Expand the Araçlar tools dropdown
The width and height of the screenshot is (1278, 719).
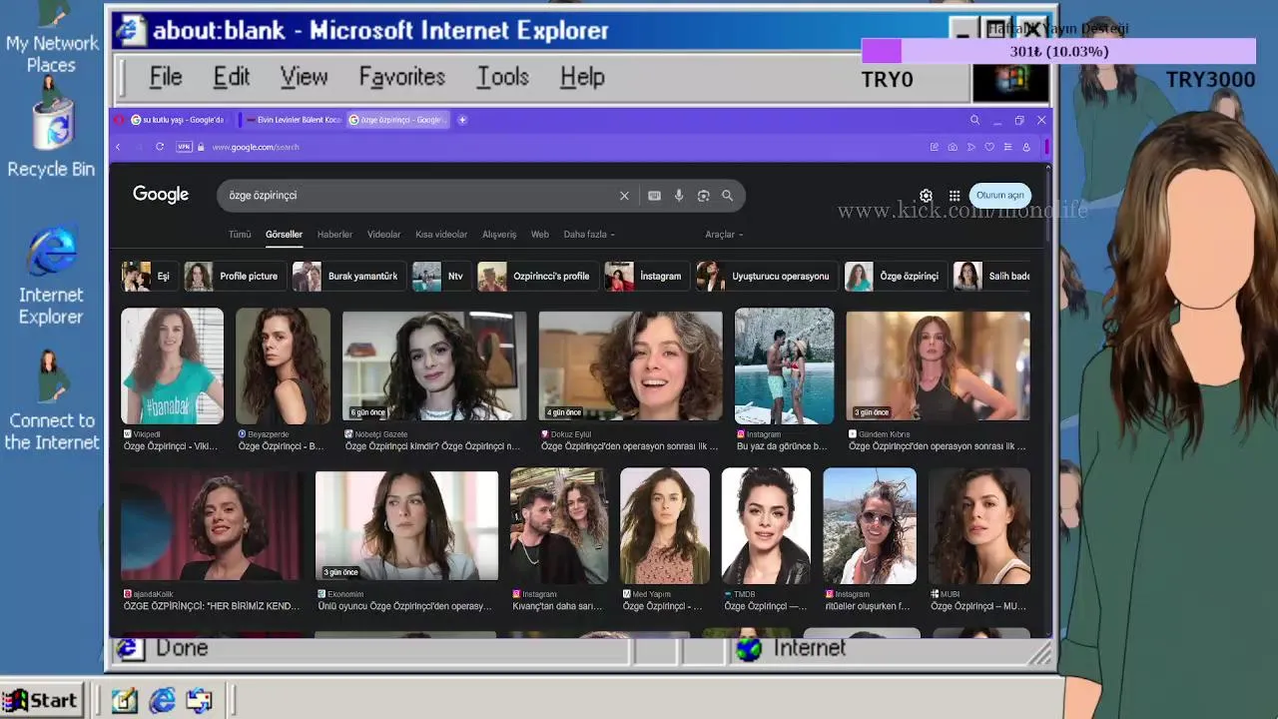(724, 235)
